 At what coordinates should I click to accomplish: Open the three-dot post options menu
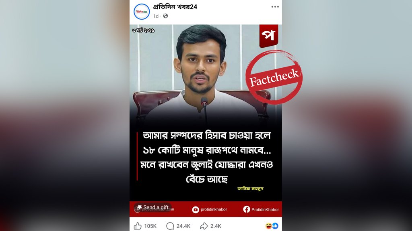point(275,7)
